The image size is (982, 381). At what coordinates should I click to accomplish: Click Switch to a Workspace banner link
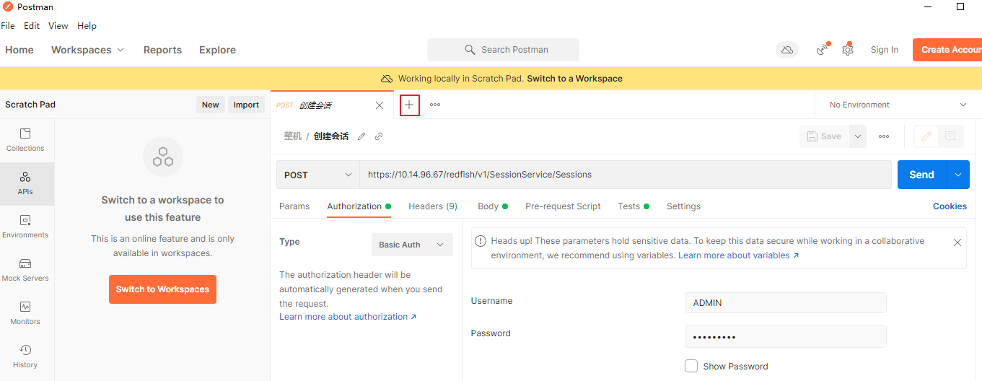[x=574, y=79]
